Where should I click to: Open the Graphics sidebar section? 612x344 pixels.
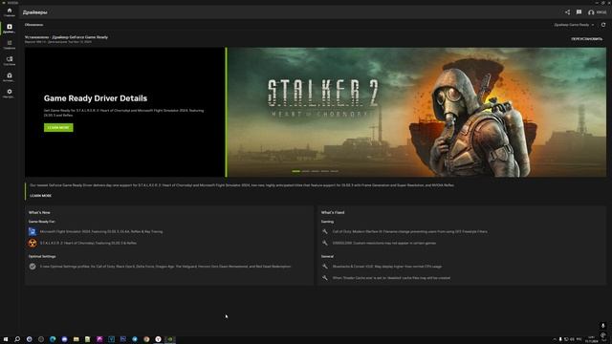coord(10,45)
